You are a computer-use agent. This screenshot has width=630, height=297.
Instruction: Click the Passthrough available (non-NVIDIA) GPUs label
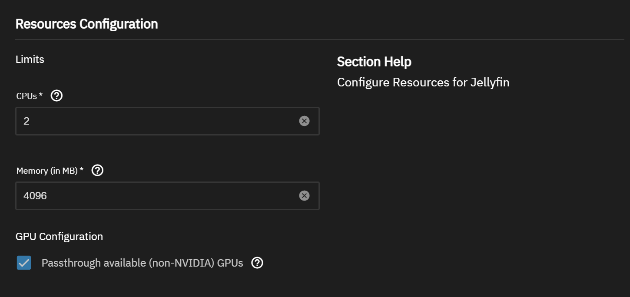[142, 263]
